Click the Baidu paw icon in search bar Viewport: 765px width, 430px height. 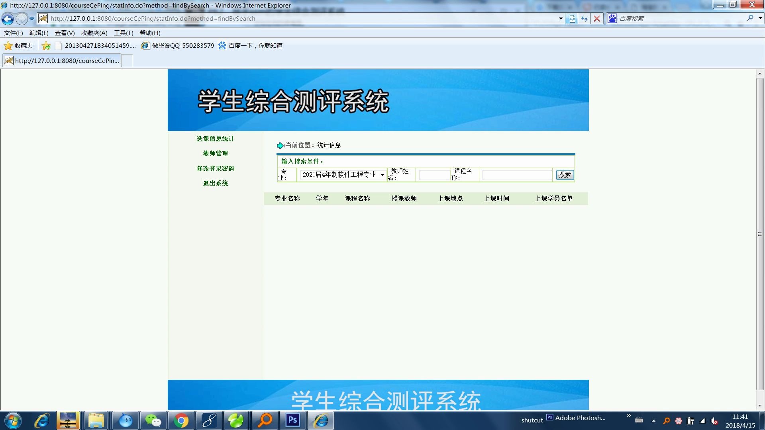pyautogui.click(x=612, y=18)
